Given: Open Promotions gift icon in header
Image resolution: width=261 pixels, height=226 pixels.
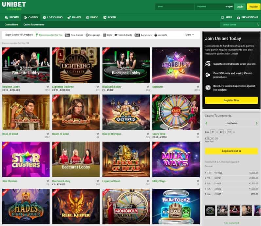Looking at the screenshot, I should (239, 17).
